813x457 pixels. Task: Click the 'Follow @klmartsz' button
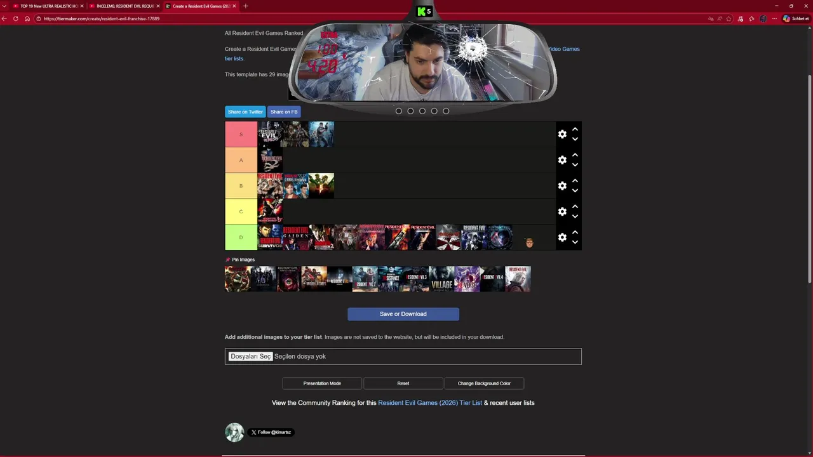[x=271, y=432]
